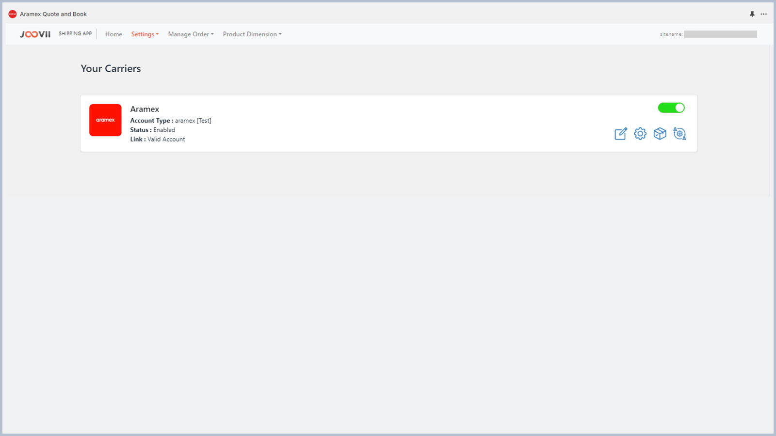Click the sitename field in header

click(720, 34)
